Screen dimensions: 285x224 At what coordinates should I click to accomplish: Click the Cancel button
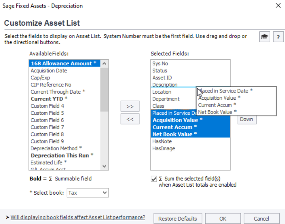(x=261, y=218)
